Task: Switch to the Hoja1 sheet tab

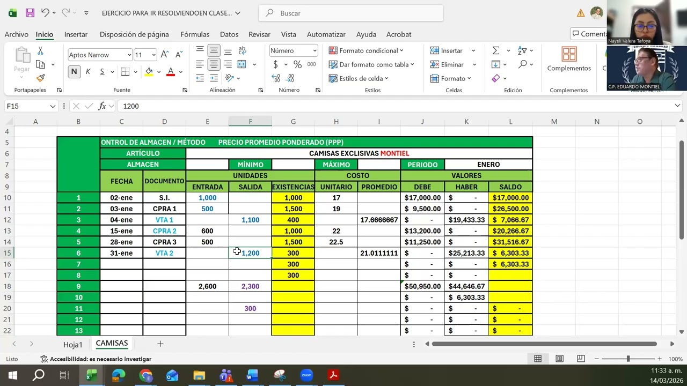Action: tap(73, 344)
